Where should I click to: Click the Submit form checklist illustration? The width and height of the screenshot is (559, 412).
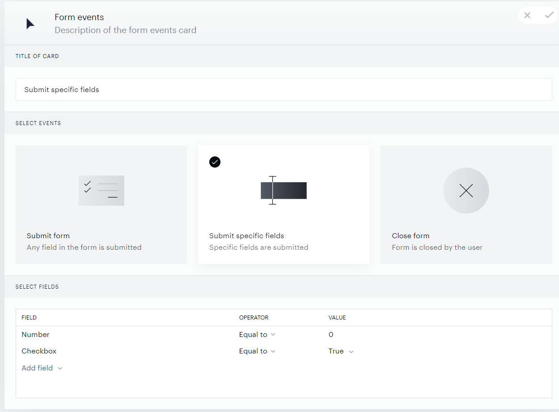point(101,190)
